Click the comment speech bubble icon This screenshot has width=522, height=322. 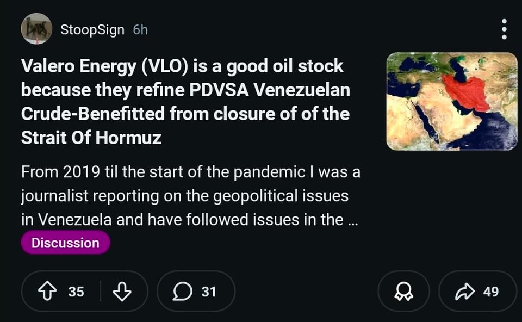[x=181, y=292]
